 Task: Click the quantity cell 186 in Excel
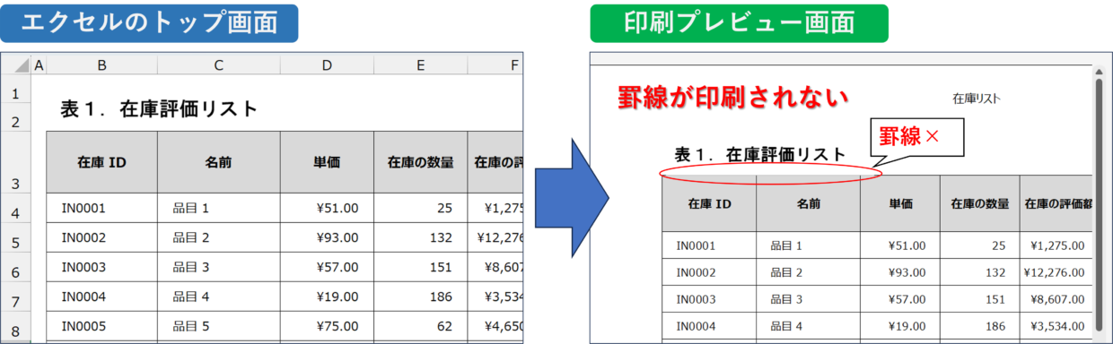point(420,297)
